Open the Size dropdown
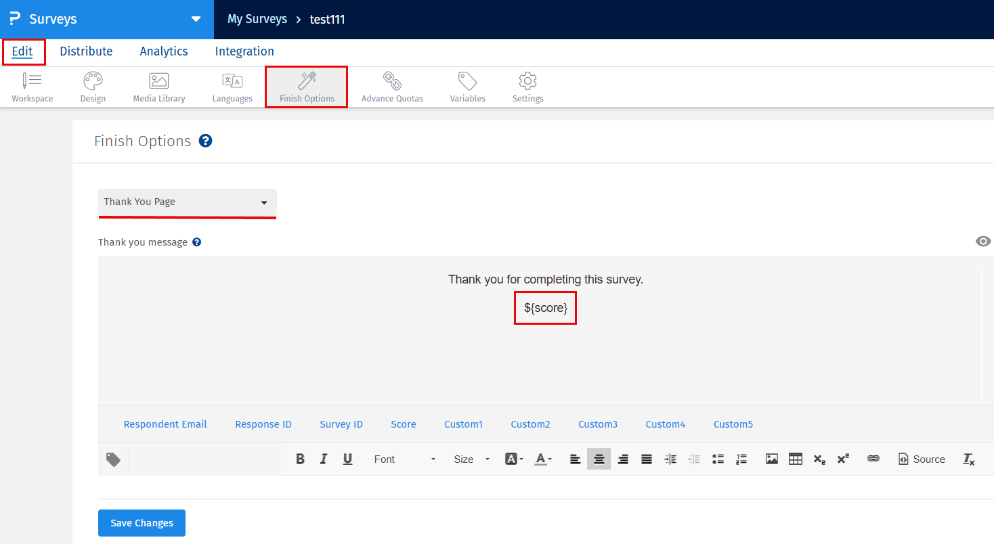The height and width of the screenshot is (544, 994). tap(471, 459)
